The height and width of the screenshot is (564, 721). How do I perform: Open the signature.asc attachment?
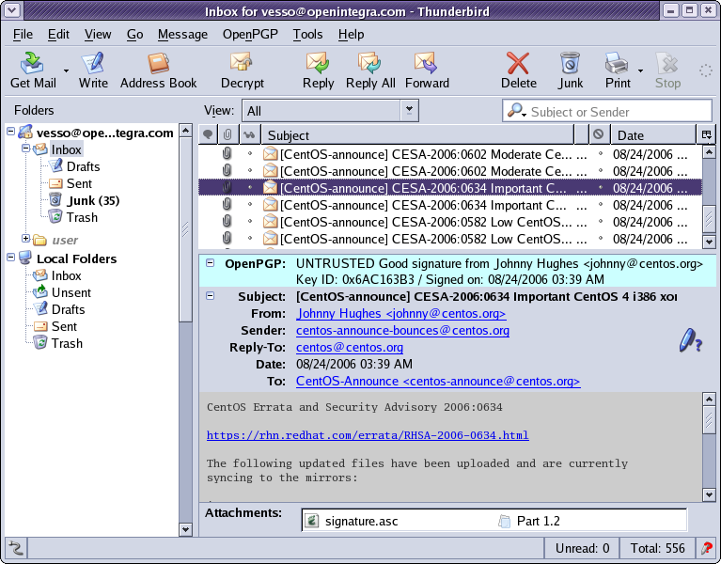(353, 521)
